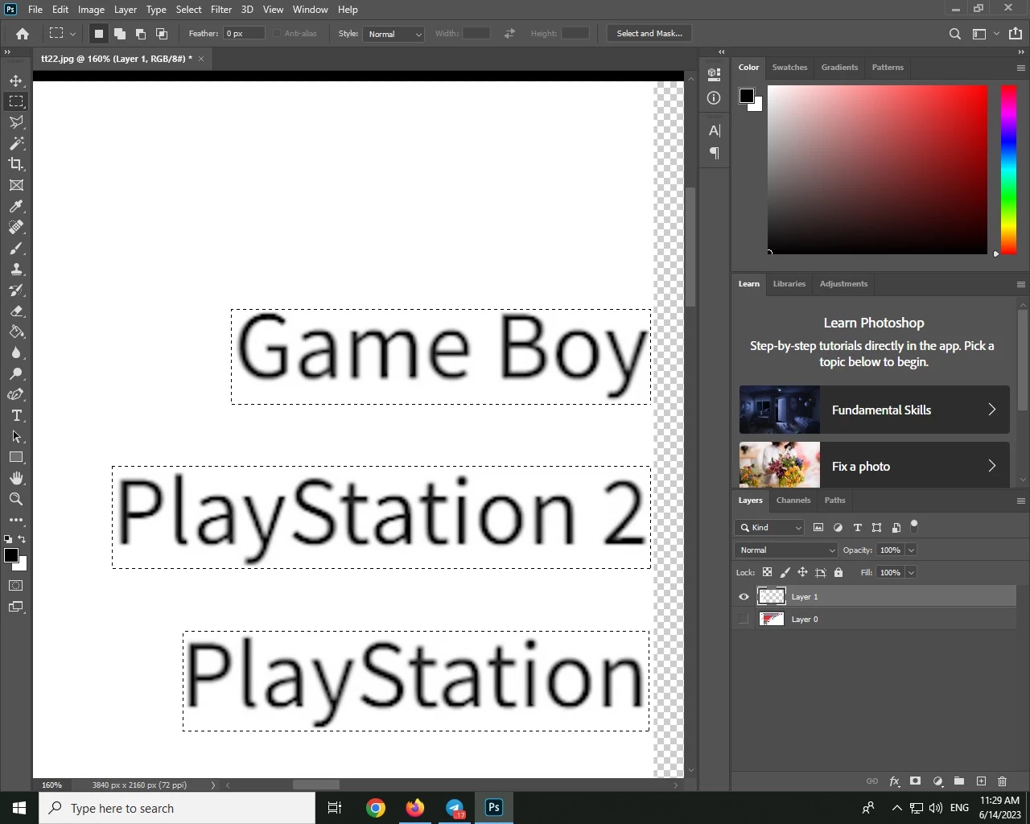Select the Frame tool
Viewport: 1030px width, 824px height.
pos(16,185)
